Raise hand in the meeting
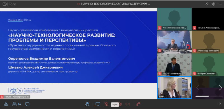The image size is (224, 109). coord(87,104)
